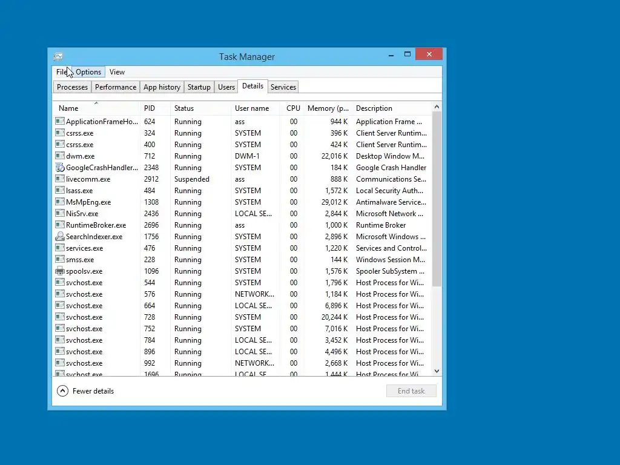Click the icon of svchost.exe PID 896
The image size is (620, 465).
[x=60, y=351]
